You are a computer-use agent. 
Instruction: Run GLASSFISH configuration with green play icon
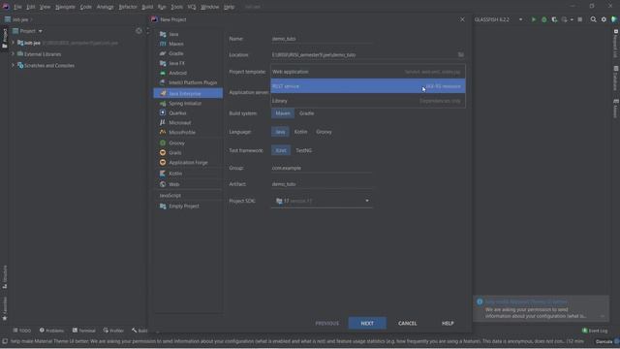point(534,19)
